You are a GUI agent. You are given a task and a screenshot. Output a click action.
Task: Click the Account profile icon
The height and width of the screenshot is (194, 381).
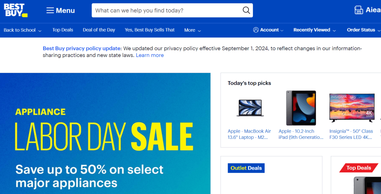pyautogui.click(x=256, y=30)
